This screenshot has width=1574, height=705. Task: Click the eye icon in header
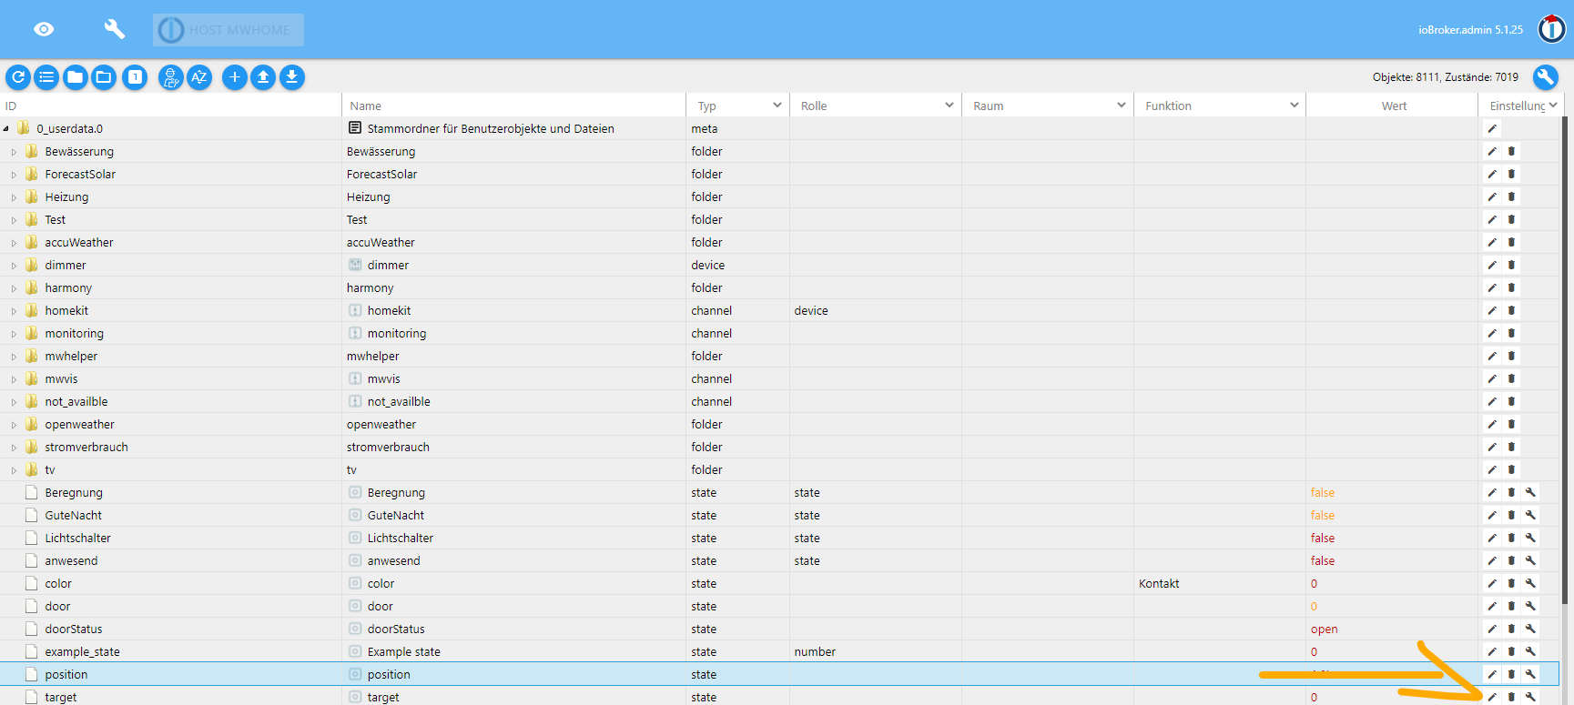coord(44,29)
